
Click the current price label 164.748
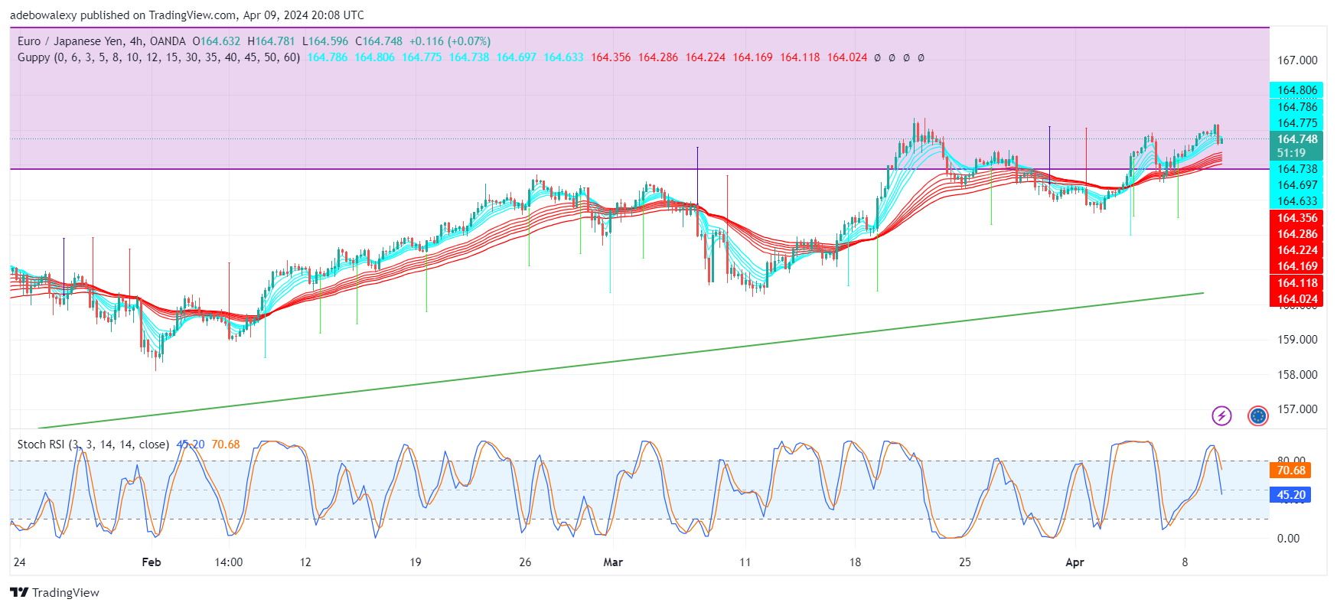[x=1296, y=139]
